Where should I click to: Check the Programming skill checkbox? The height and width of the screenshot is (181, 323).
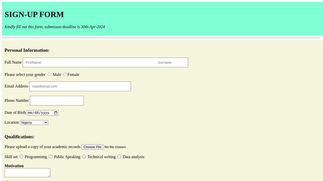point(21,156)
